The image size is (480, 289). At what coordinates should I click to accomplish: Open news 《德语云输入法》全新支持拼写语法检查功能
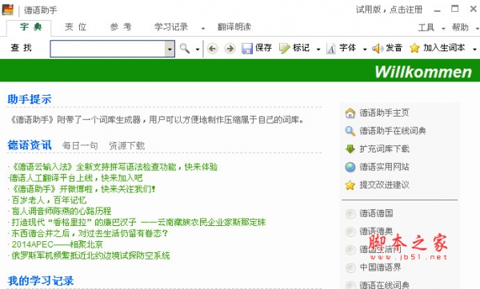point(114,167)
